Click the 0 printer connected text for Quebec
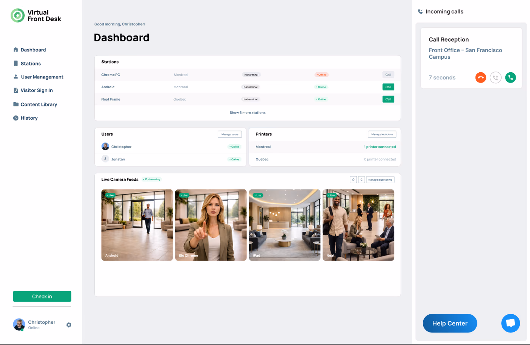530x345 pixels. click(380, 159)
